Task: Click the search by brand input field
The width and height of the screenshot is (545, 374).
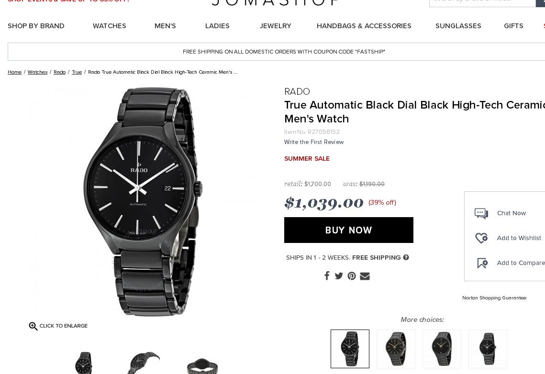Action: click(482, 2)
